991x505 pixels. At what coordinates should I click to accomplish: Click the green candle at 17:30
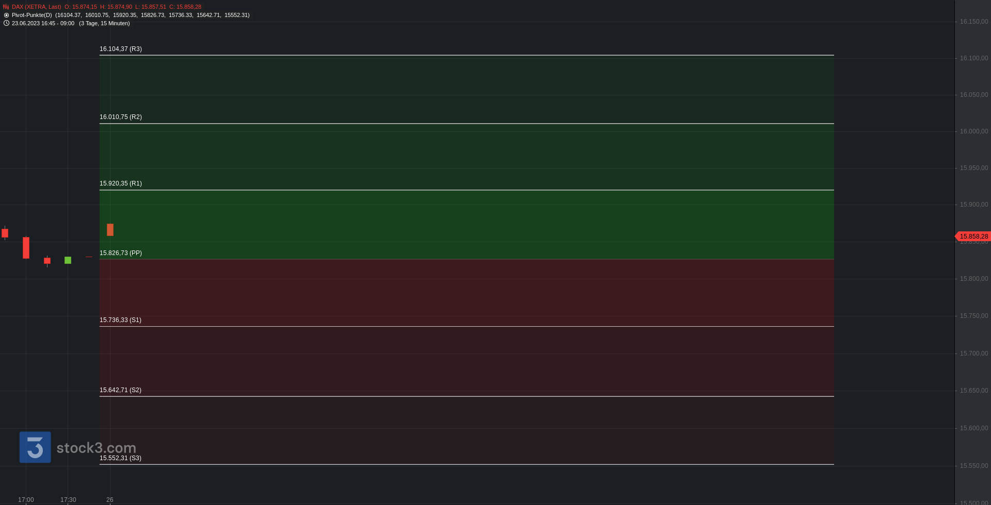click(68, 260)
